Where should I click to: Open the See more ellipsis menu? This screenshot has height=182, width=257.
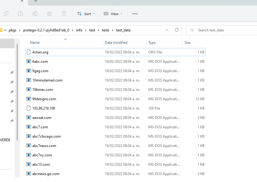point(135,14)
